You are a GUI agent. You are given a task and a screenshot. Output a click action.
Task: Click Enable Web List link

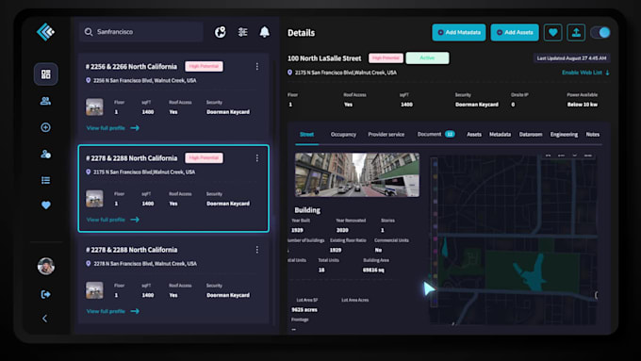point(585,73)
